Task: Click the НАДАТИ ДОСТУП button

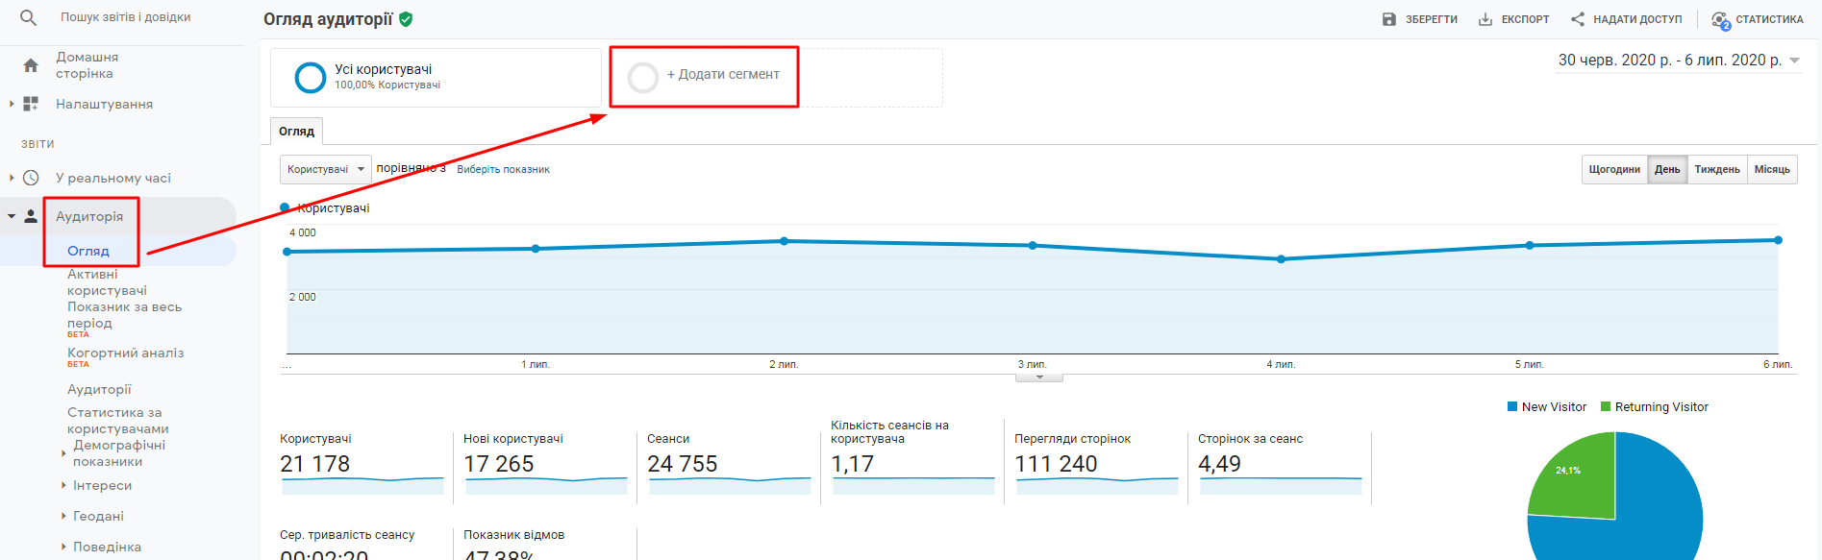Action: pyautogui.click(x=1627, y=19)
